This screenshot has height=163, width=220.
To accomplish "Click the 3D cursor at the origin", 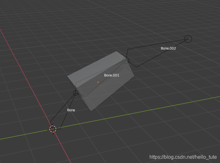I will (x=53, y=129).
